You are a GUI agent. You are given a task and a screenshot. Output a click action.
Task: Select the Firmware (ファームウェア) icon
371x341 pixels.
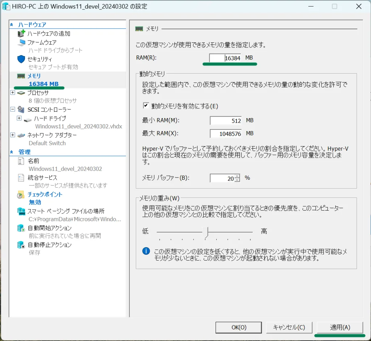pyautogui.click(x=21, y=42)
